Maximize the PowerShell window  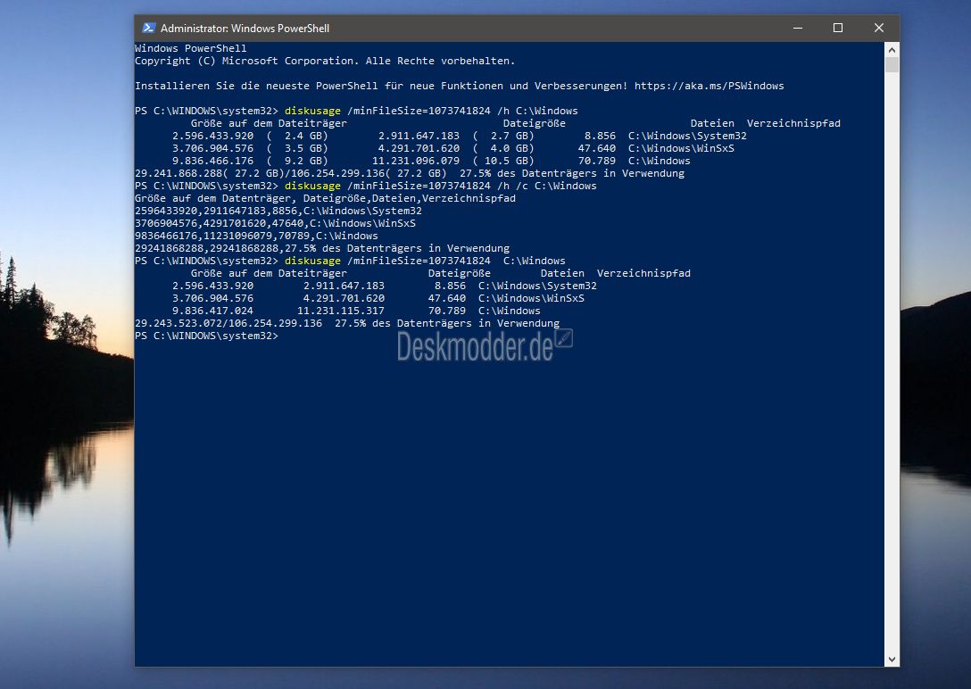click(838, 28)
